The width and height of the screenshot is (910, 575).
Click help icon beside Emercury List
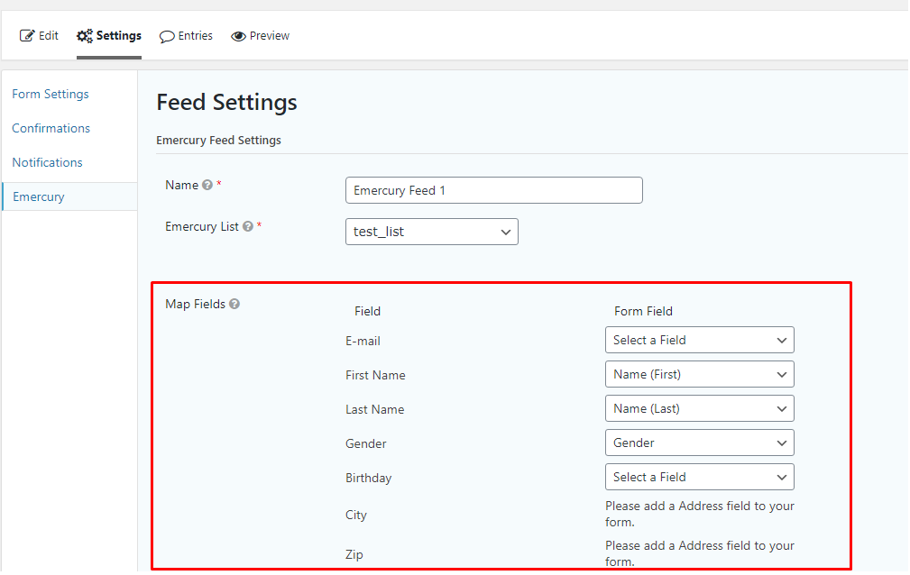pos(248,227)
